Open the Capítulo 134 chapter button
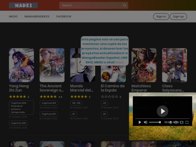Image resolution: width=196 pixels, height=147 pixels. click(x=49, y=103)
